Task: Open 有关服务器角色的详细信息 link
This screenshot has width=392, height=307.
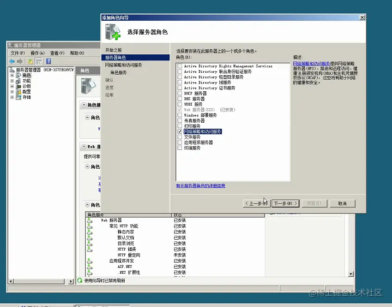Action: [x=200, y=186]
